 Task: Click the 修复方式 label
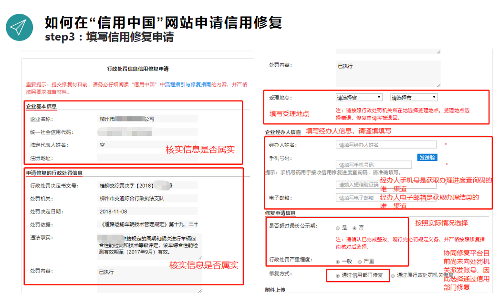[280, 273]
